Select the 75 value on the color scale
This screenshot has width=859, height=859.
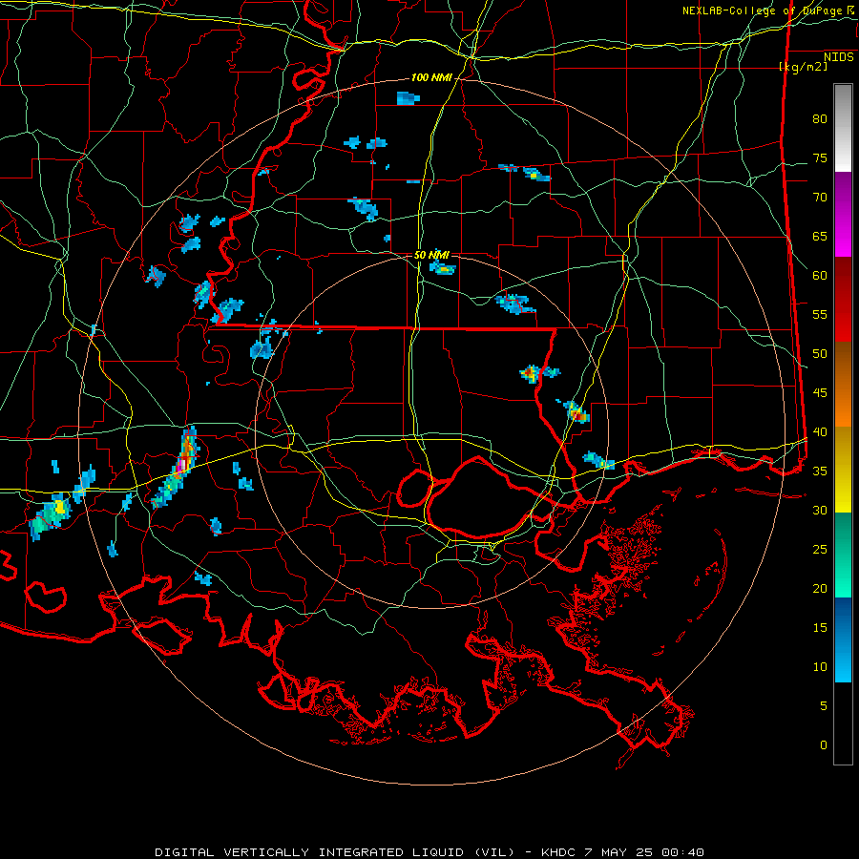[820, 158]
